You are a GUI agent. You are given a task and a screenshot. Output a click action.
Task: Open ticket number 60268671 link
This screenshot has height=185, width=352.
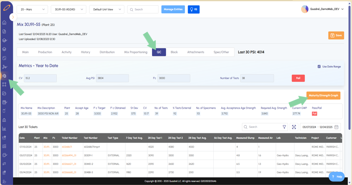click(x=67, y=147)
